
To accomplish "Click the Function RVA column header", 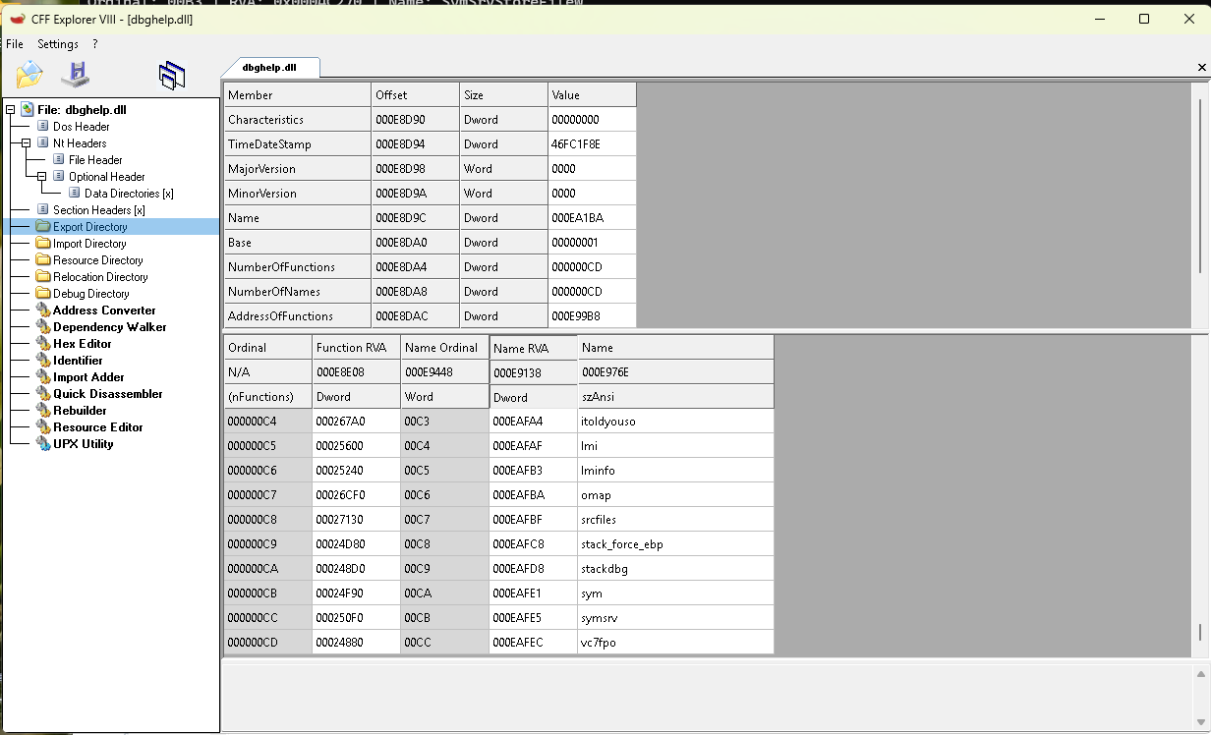I will (356, 347).
